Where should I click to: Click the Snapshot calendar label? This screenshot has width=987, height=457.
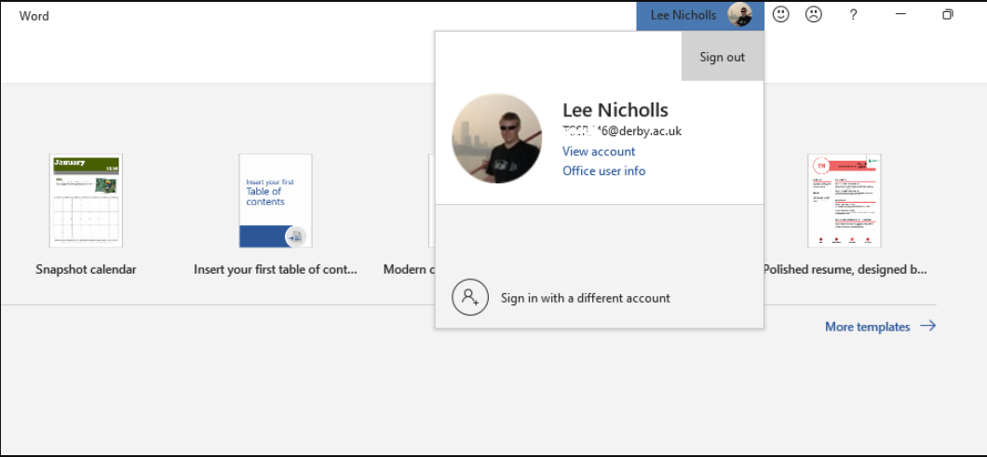coord(86,269)
